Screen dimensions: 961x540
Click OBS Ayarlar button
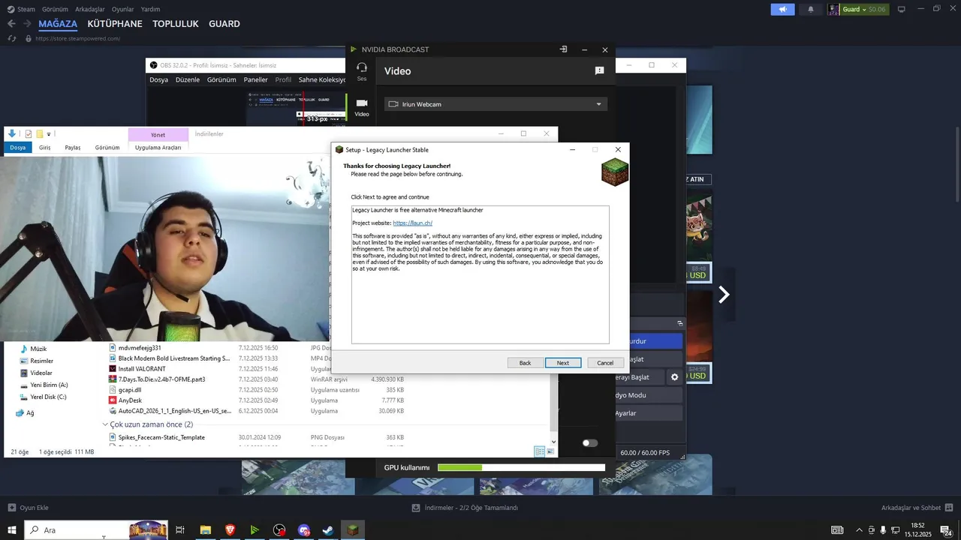[x=649, y=413]
